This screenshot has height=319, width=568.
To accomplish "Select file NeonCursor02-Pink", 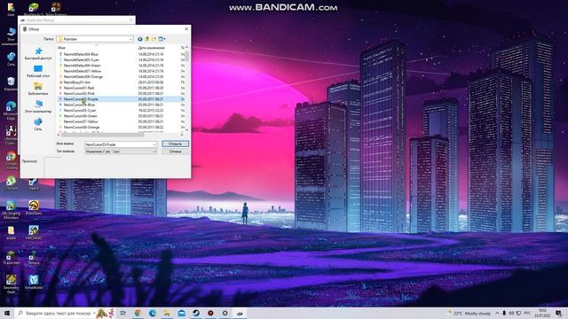I will pyautogui.click(x=79, y=93).
